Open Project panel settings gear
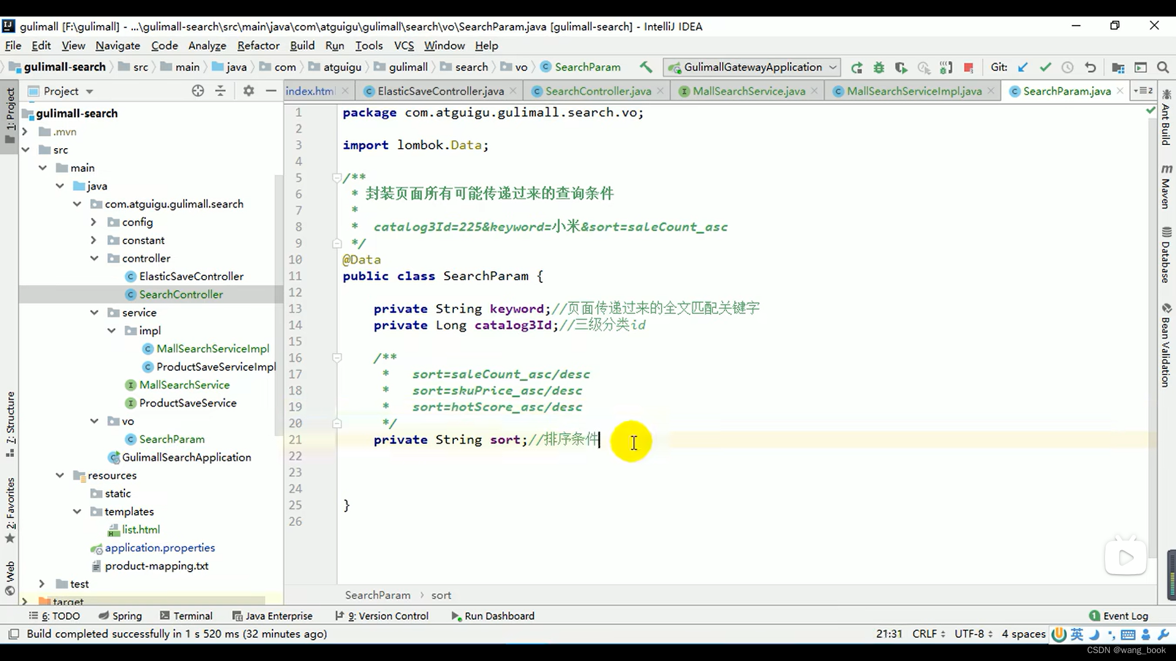 click(248, 91)
